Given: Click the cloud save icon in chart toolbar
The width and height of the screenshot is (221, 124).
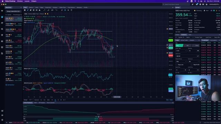Looking at the screenshot, I should click(x=39, y=10).
